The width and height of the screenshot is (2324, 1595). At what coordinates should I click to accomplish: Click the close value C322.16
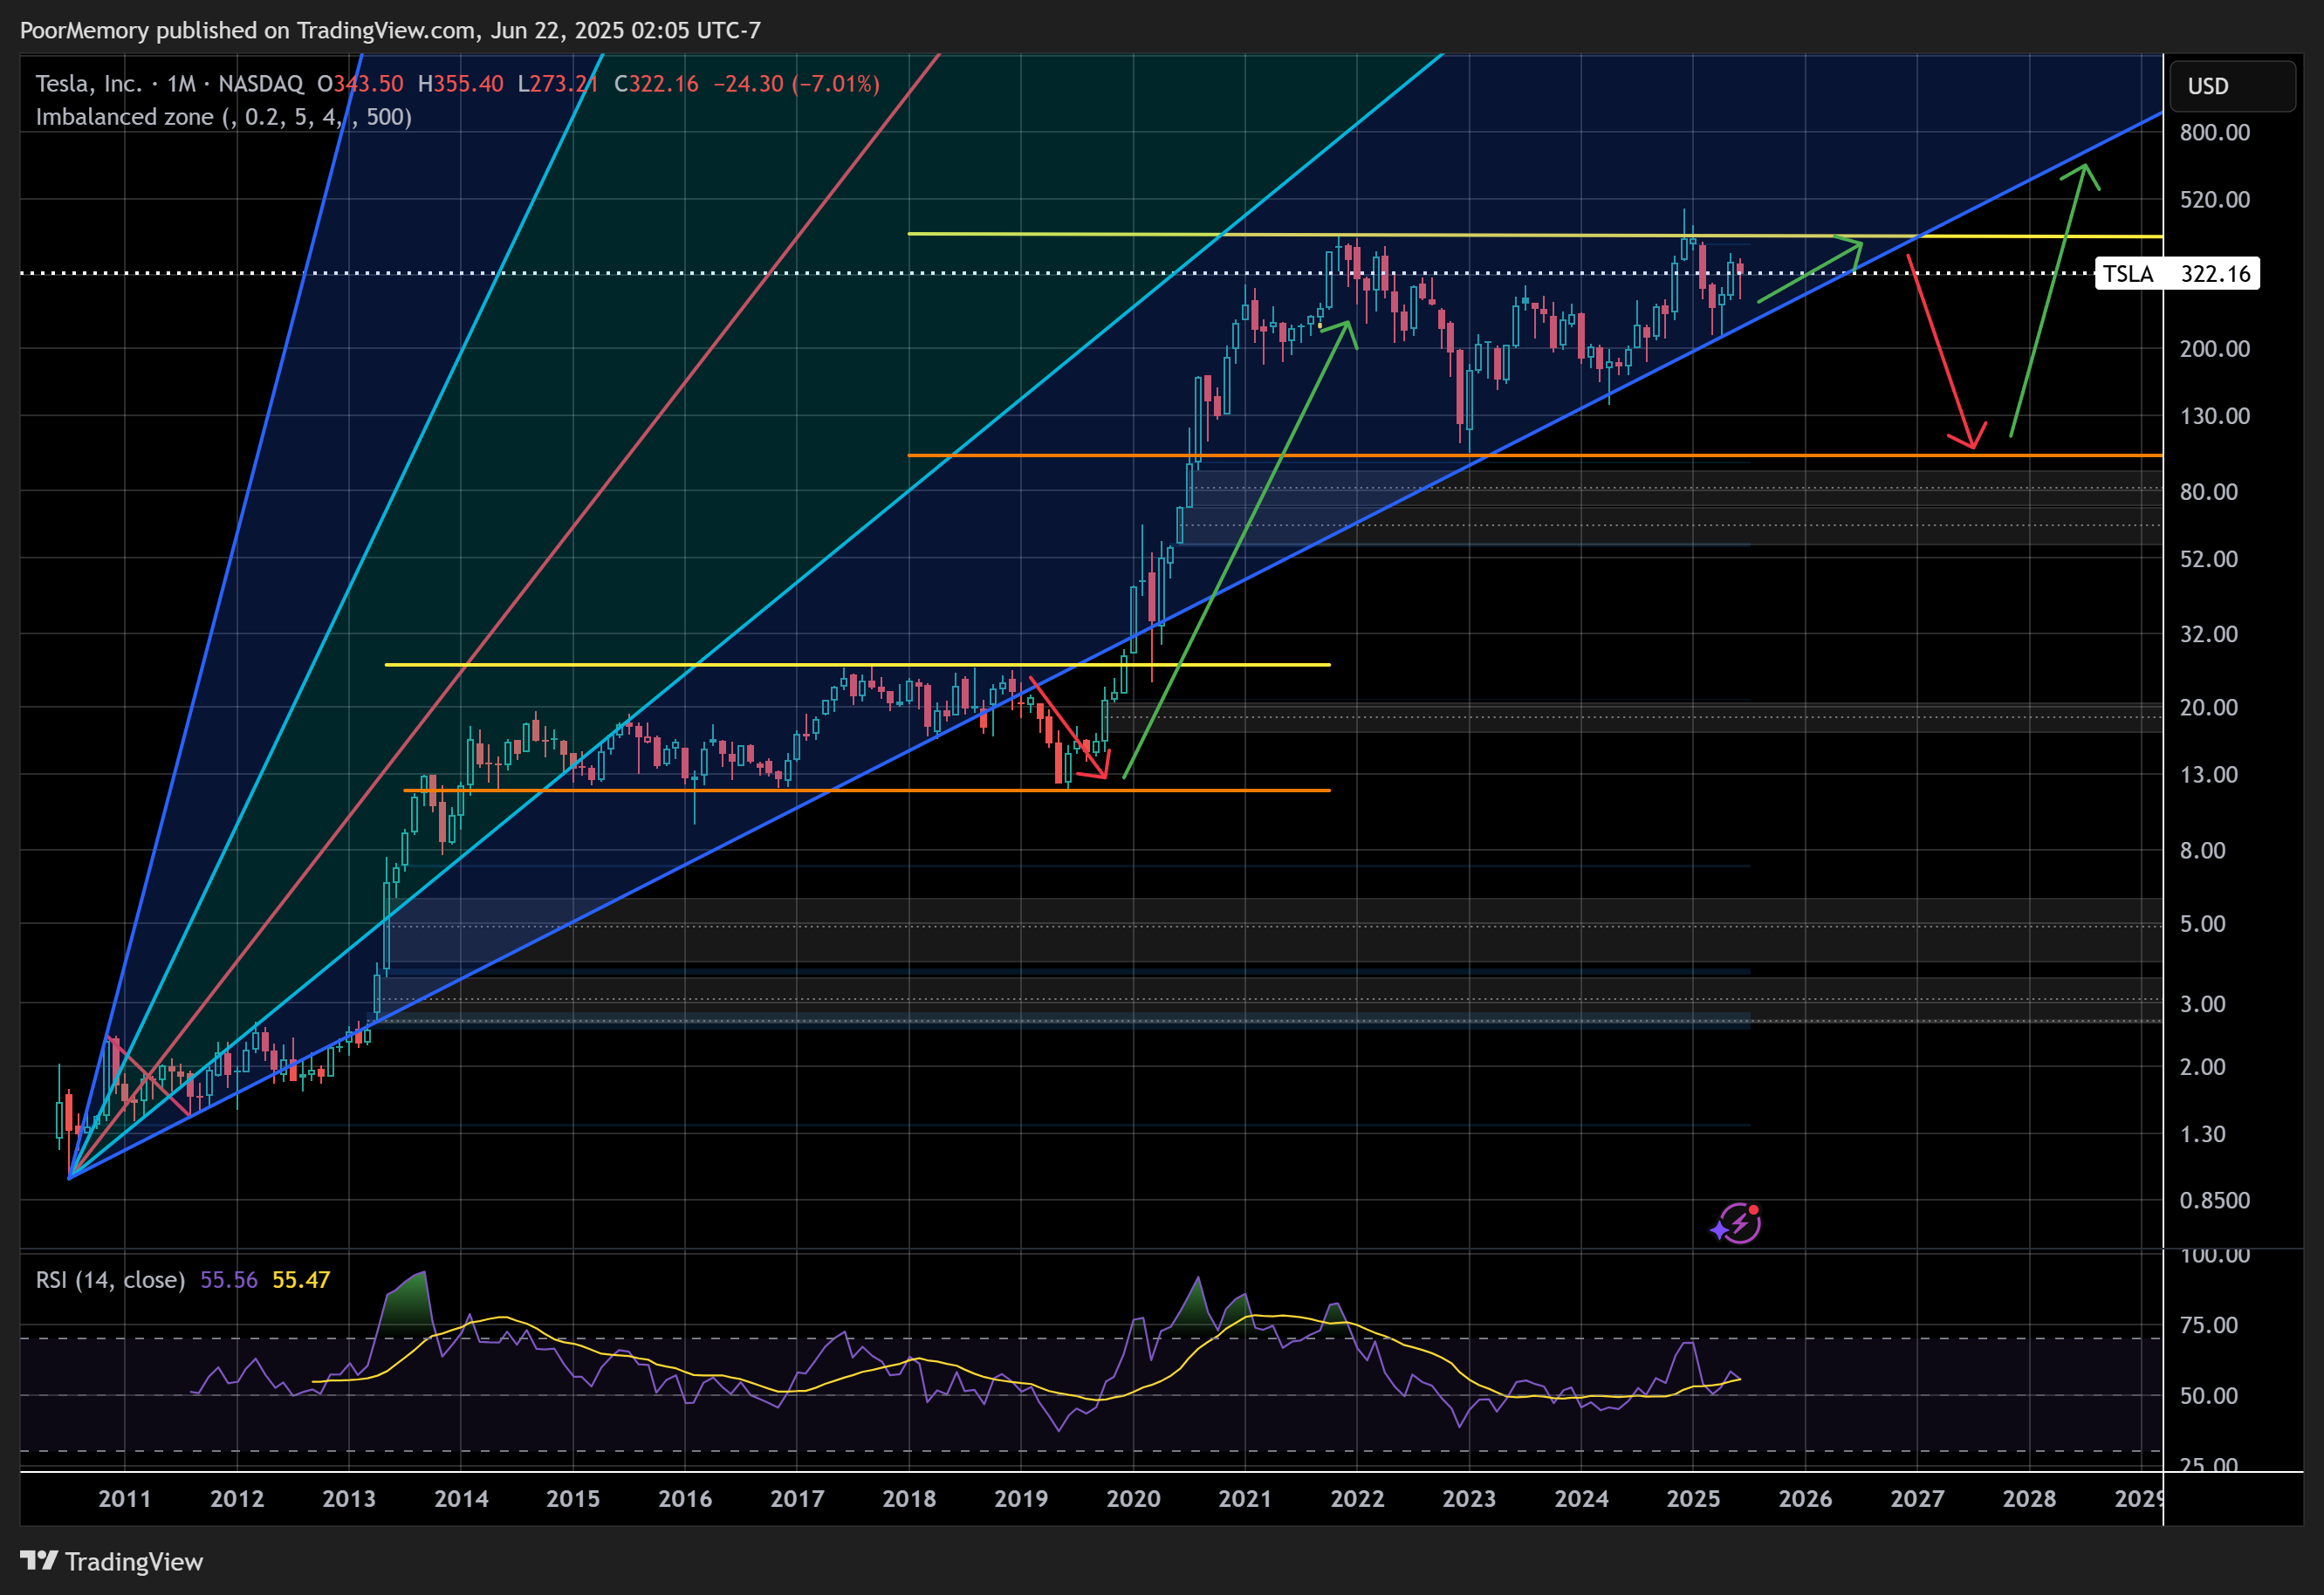coord(656,84)
